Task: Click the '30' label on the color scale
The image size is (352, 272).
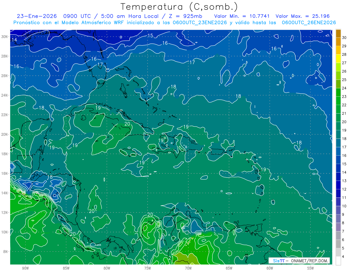Action: (344, 38)
